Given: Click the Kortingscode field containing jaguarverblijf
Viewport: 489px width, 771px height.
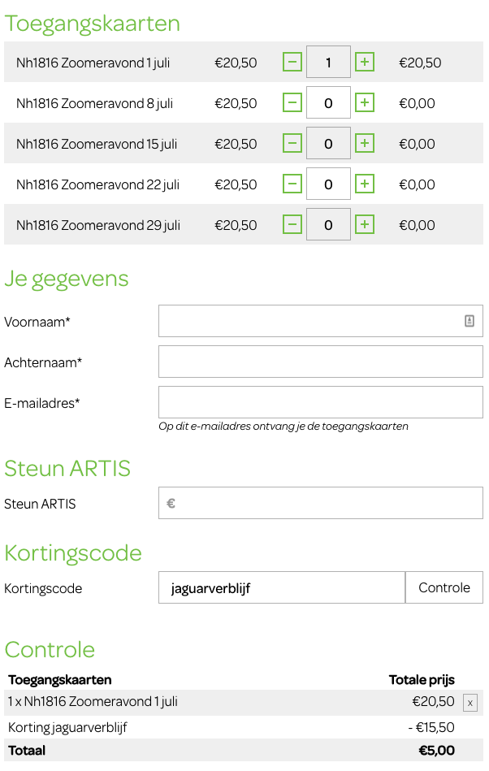Looking at the screenshot, I should (281, 587).
